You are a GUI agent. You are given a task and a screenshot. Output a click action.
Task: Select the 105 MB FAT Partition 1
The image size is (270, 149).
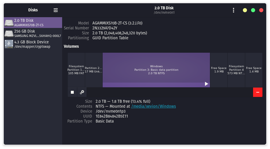[76, 70]
